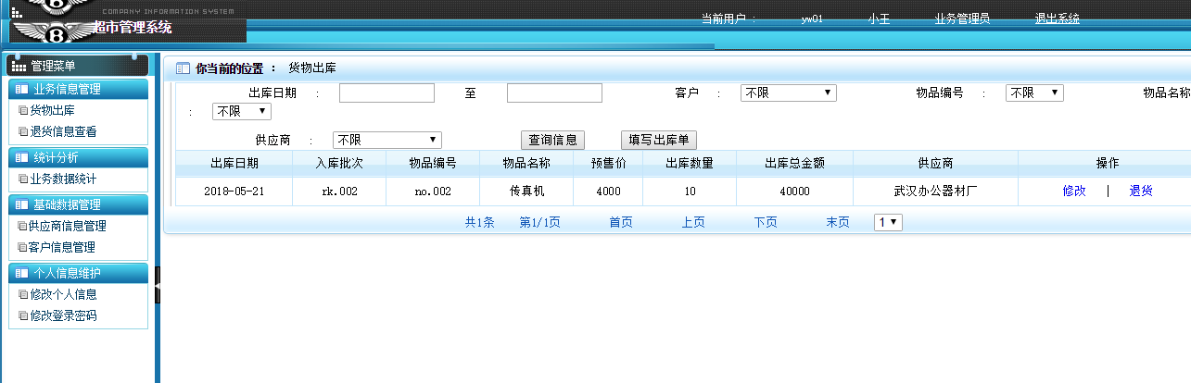Go to 下页 next page
This screenshot has height=383, width=1191.
pyautogui.click(x=766, y=222)
